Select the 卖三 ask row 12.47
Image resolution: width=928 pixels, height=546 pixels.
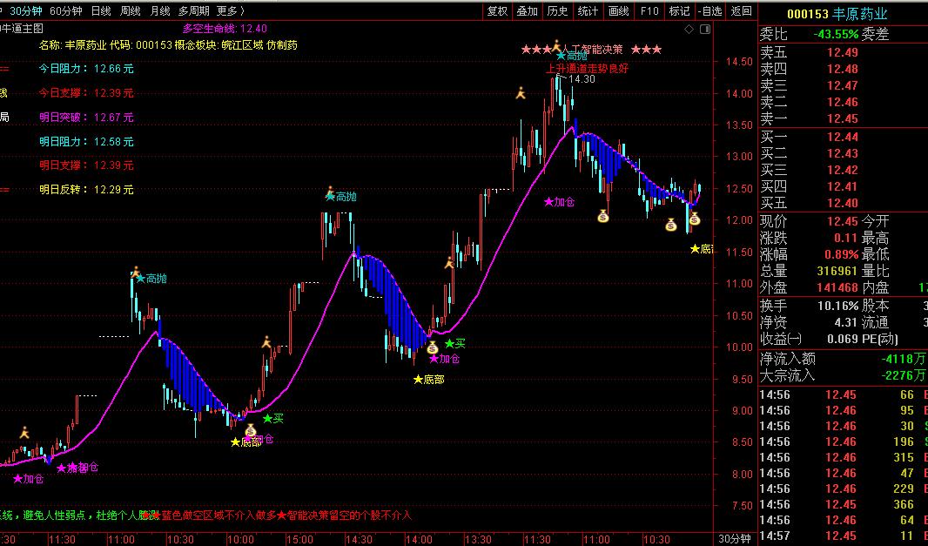[844, 85]
